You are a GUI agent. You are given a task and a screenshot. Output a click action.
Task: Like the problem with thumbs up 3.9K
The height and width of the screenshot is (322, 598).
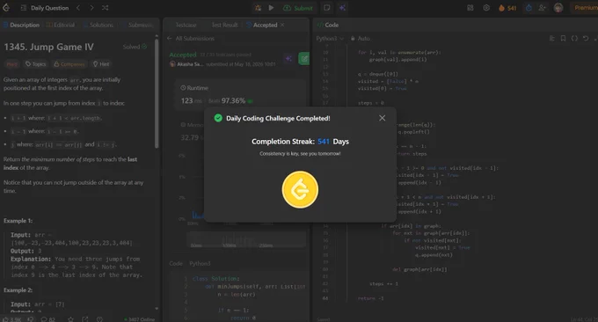click(12, 319)
